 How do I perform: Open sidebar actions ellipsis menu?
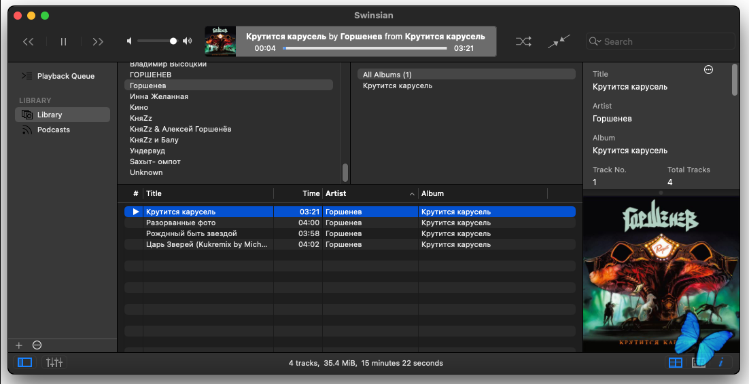(37, 345)
